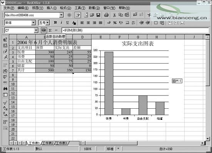Toggle Bold formatting

[x=55, y=23]
